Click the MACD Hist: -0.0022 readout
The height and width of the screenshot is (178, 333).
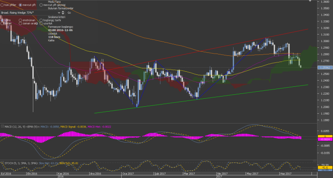tap(99, 127)
